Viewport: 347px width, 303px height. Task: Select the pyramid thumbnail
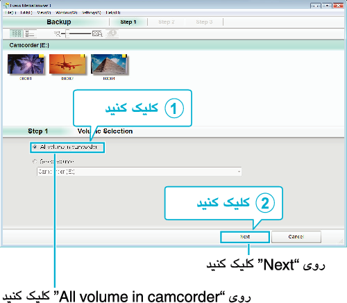(x=109, y=64)
